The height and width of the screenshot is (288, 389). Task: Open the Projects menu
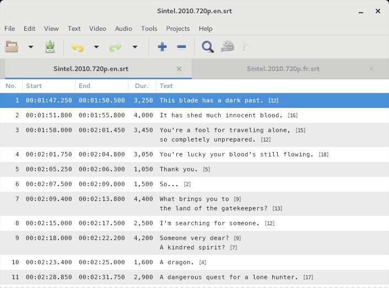click(x=178, y=29)
